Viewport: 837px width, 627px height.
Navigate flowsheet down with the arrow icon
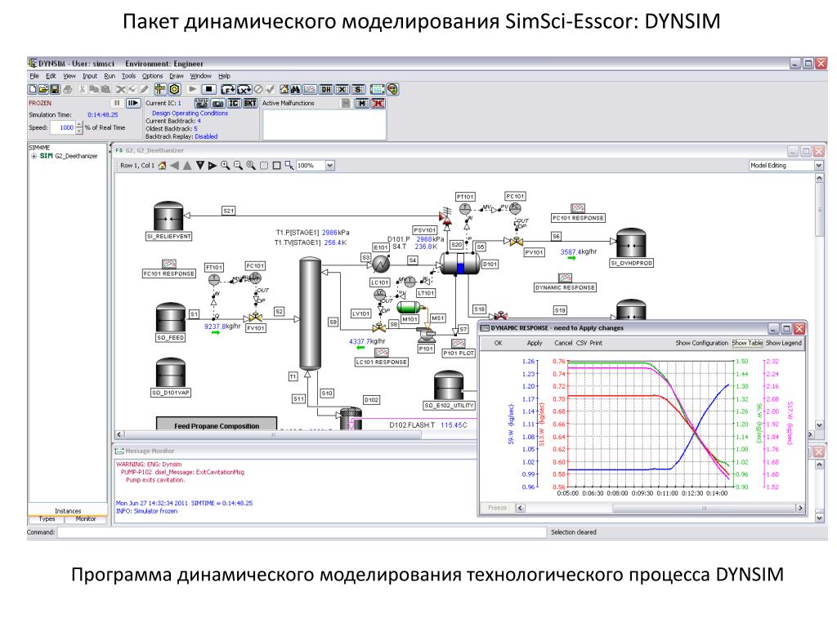[200, 165]
